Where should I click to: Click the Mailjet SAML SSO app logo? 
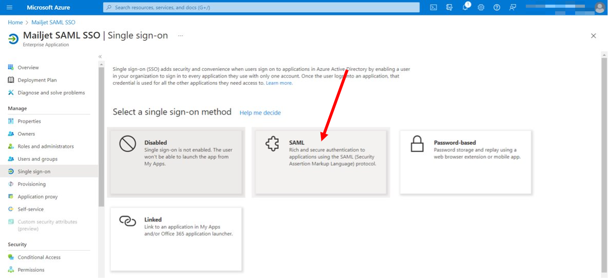tap(13, 39)
